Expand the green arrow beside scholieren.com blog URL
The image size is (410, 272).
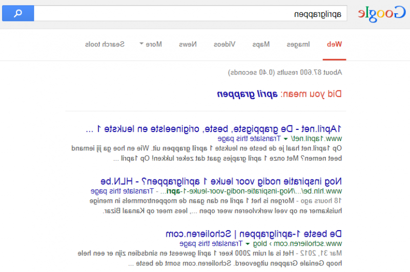(248, 244)
